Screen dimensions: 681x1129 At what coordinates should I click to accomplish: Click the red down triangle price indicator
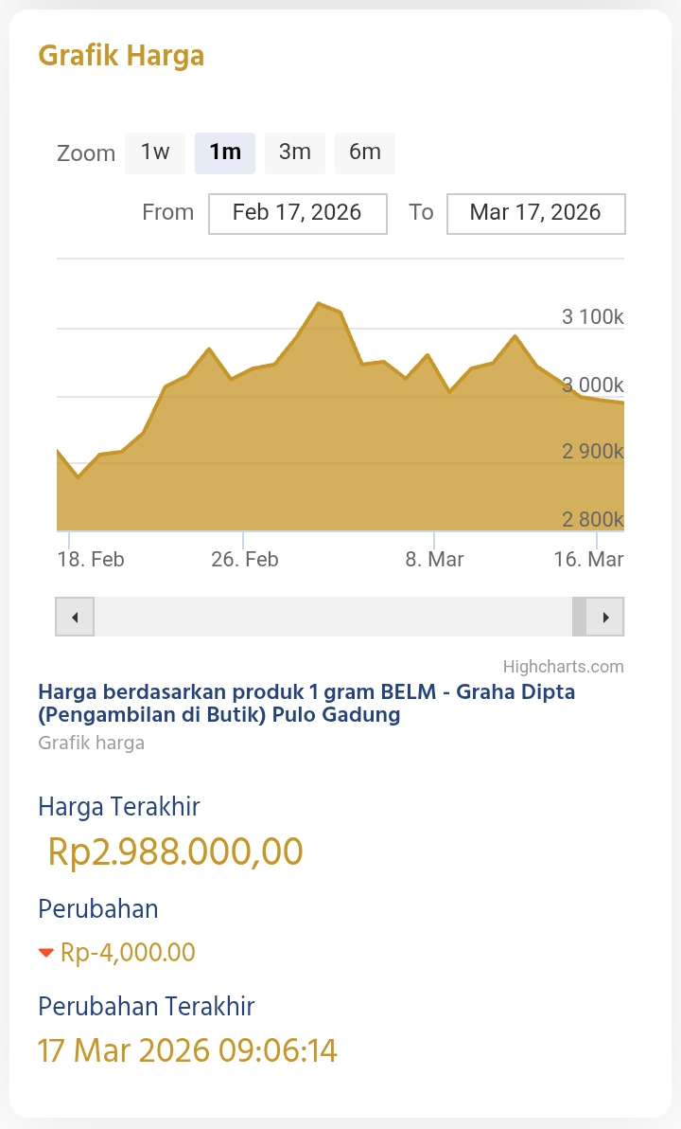(46, 953)
